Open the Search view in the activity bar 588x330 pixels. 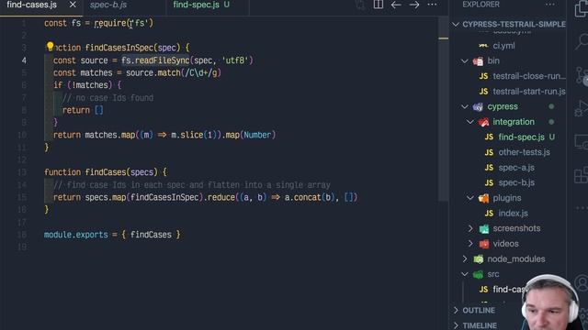pos(582,41)
